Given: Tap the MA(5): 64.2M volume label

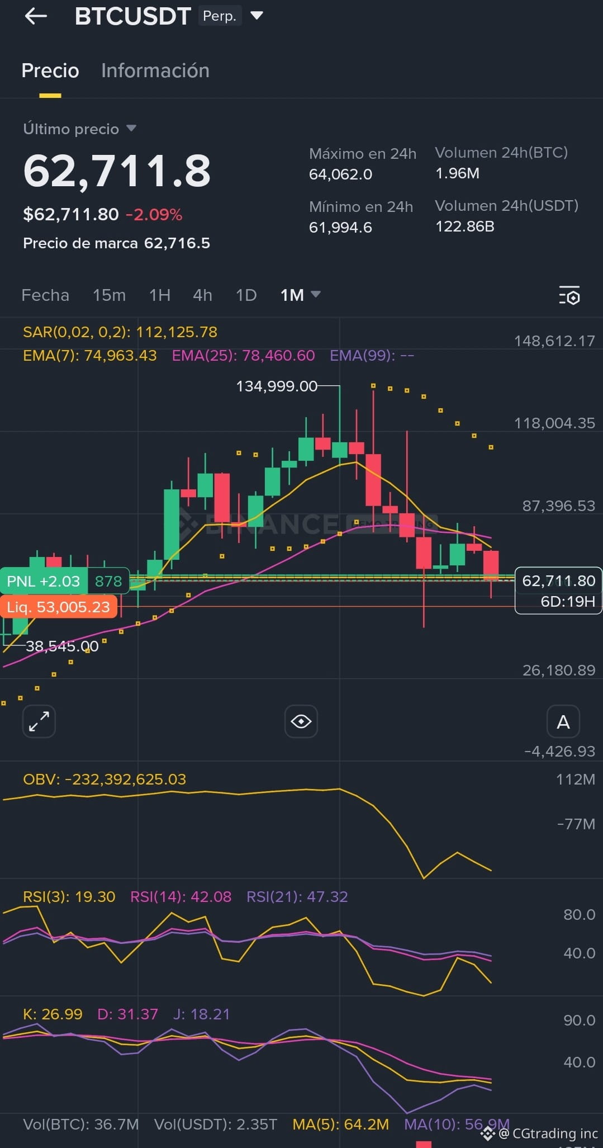Looking at the screenshot, I should pyautogui.click(x=341, y=1124).
